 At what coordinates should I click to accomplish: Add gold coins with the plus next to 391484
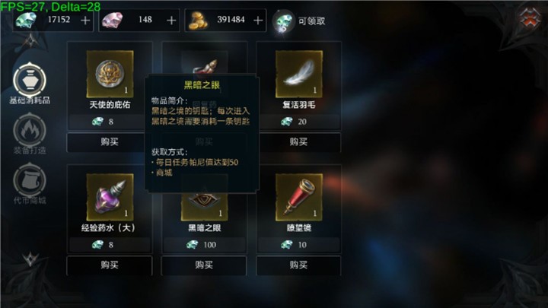pyautogui.click(x=258, y=21)
